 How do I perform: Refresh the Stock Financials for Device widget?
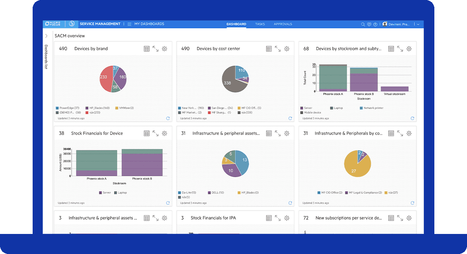168,203
